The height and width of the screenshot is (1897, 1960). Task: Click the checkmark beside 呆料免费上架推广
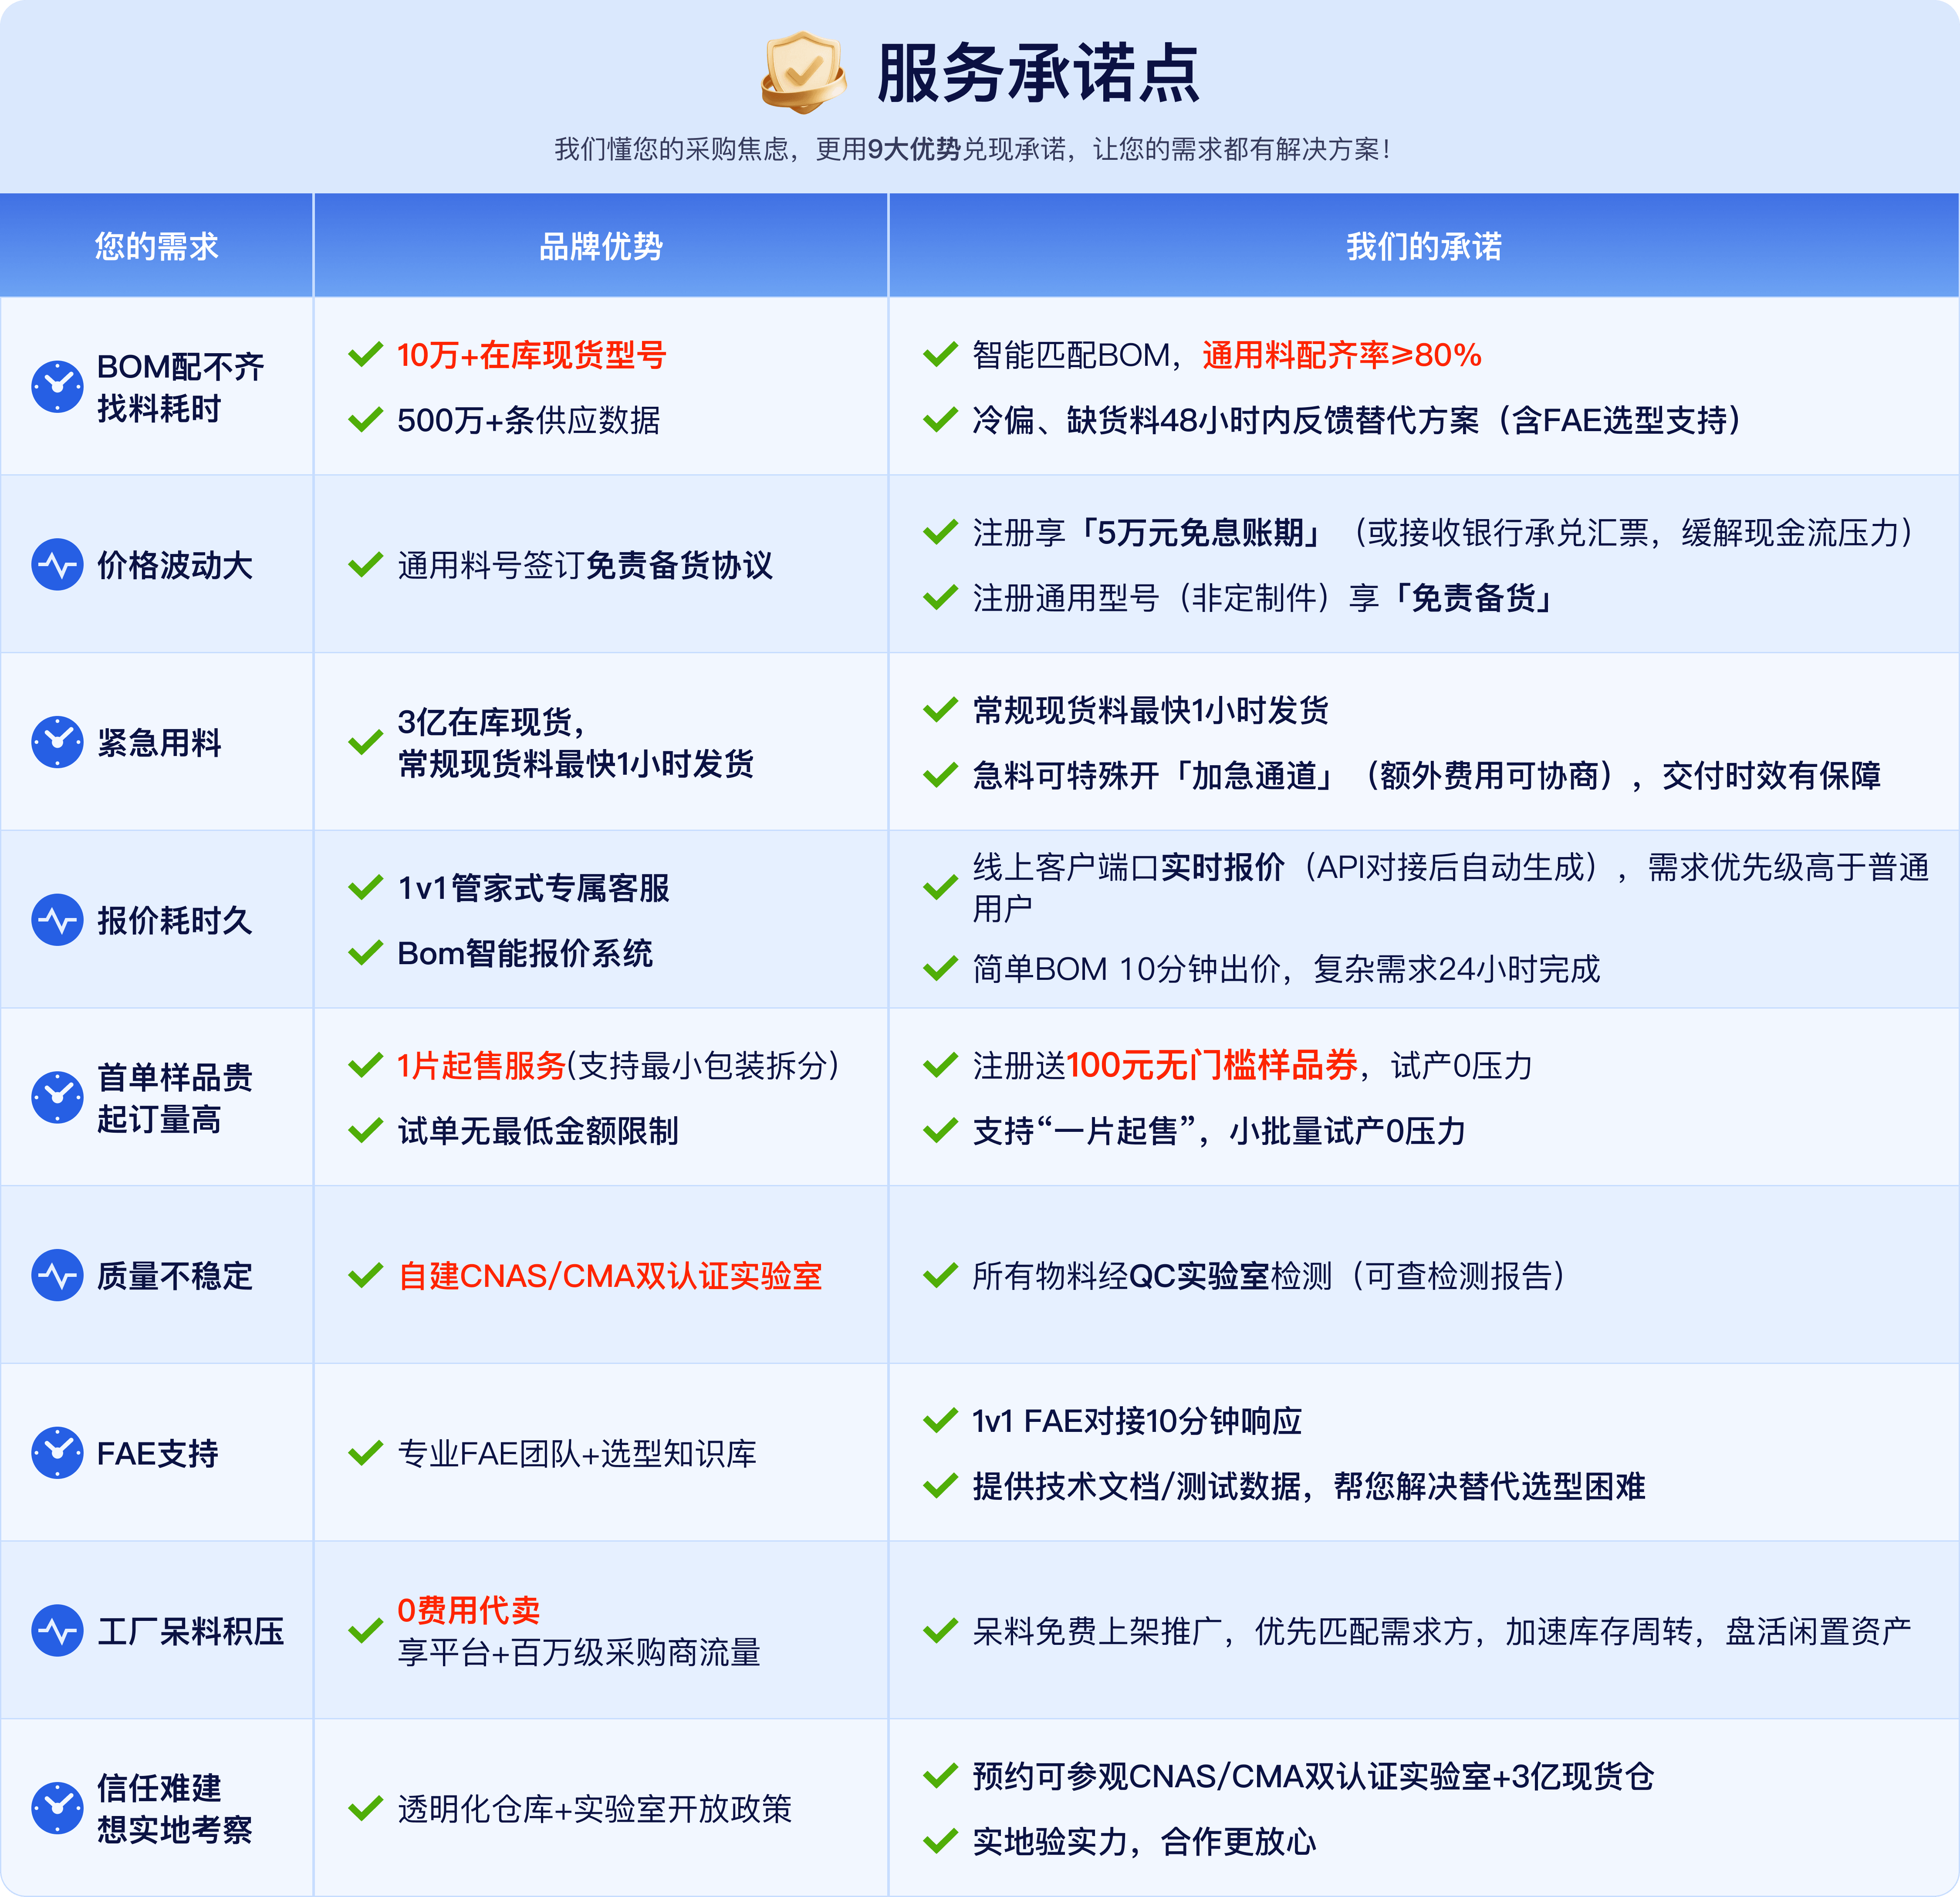coord(941,1631)
